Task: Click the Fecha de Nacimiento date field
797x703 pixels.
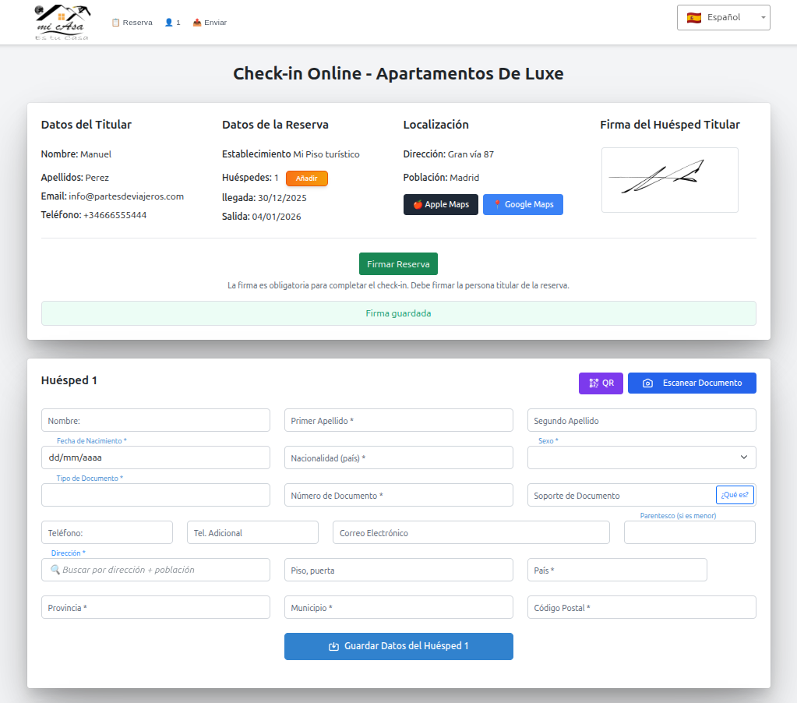Action: [155, 457]
